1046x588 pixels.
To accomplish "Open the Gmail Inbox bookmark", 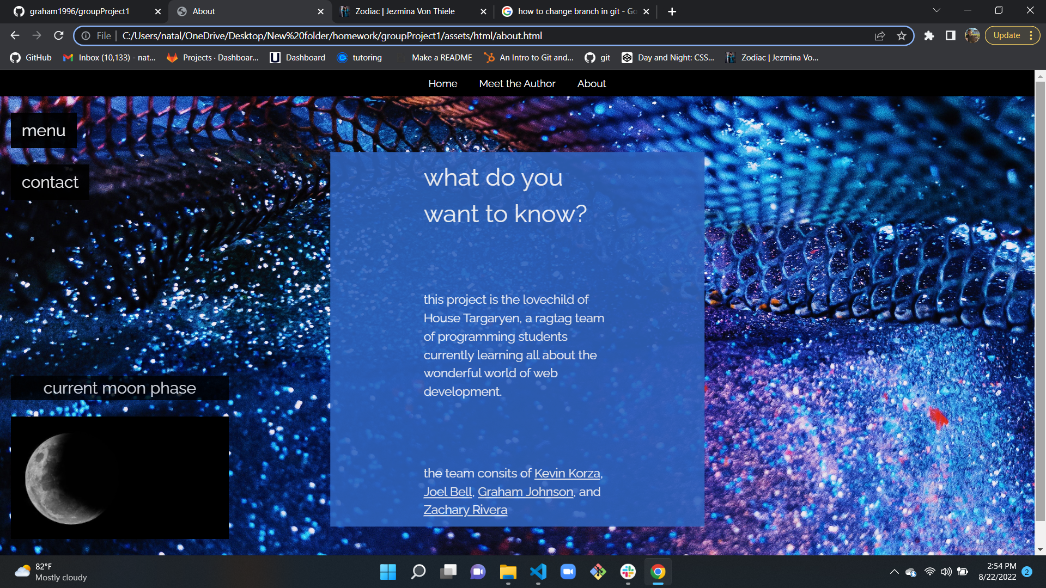I will tap(110, 58).
